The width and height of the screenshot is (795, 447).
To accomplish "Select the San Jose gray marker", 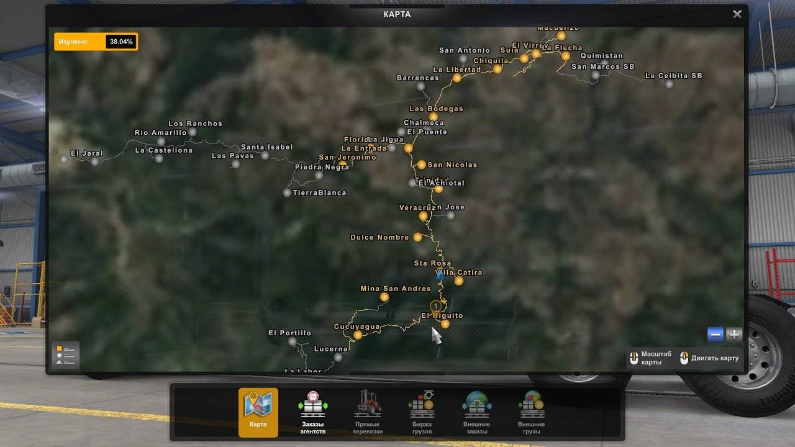I will point(451,216).
